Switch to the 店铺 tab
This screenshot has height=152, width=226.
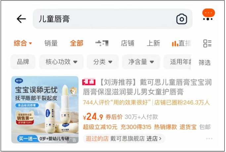click(x=127, y=43)
